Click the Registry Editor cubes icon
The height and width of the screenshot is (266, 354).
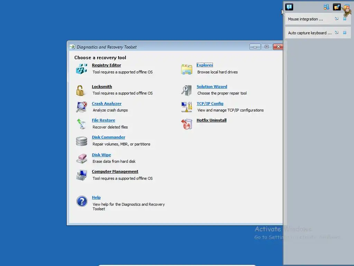tap(82, 69)
